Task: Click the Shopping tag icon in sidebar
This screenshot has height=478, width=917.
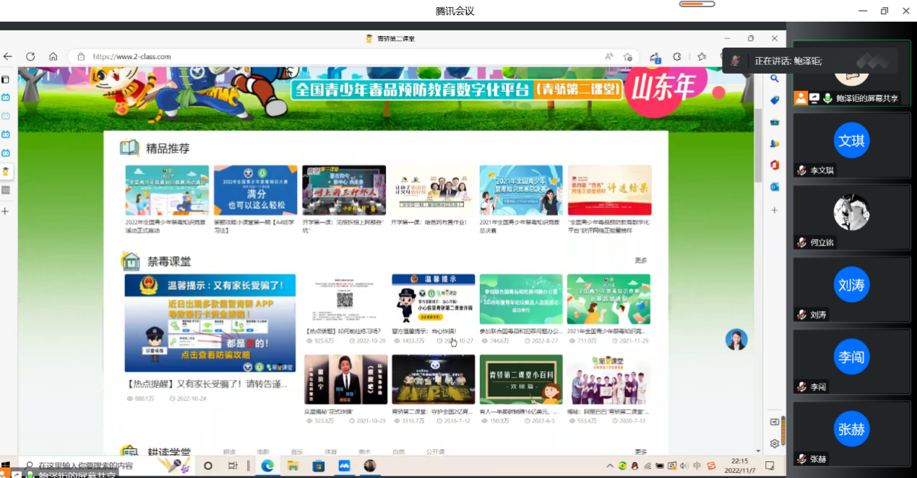Action: tap(775, 100)
